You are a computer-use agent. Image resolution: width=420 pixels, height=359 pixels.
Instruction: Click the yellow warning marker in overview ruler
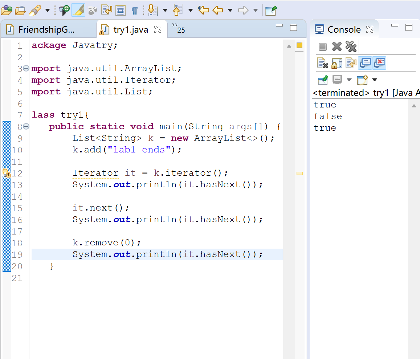pyautogui.click(x=299, y=174)
